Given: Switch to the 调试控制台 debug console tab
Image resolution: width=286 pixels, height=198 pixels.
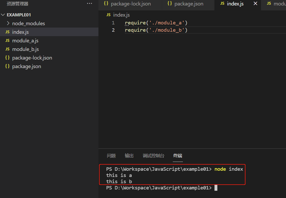Looking at the screenshot, I should coord(153,156).
